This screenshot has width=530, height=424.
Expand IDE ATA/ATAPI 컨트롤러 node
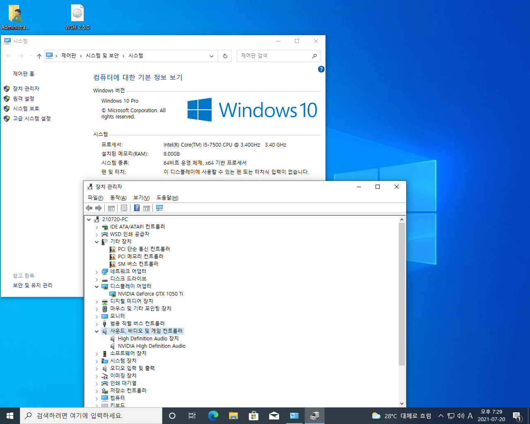[x=97, y=227]
